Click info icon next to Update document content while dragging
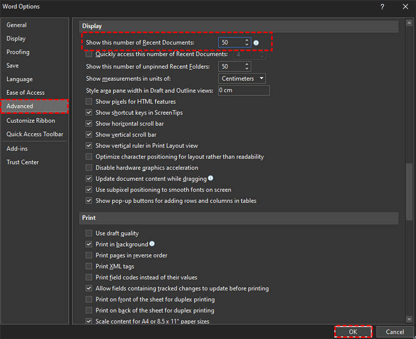Viewport: 416px width, 339px height. point(211,178)
